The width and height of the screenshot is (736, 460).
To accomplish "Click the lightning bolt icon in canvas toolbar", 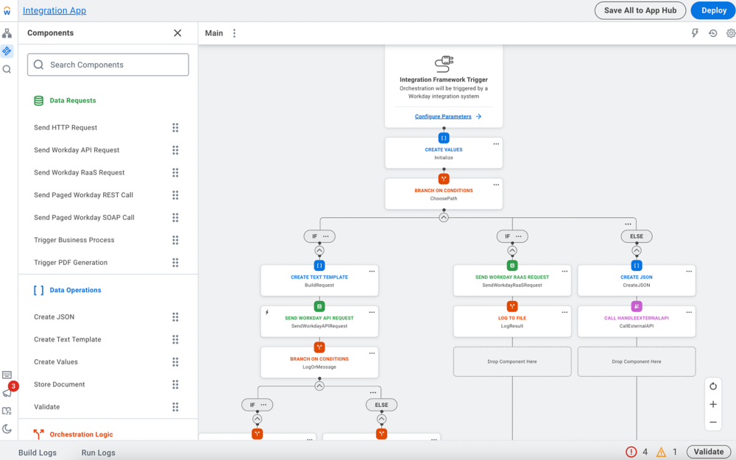I will click(695, 33).
